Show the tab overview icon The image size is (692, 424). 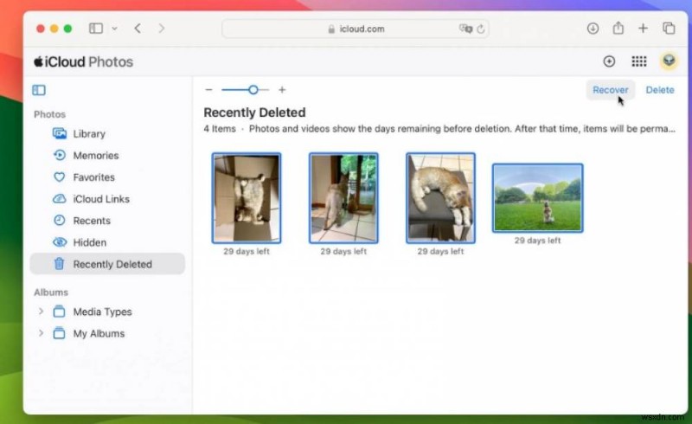click(669, 29)
